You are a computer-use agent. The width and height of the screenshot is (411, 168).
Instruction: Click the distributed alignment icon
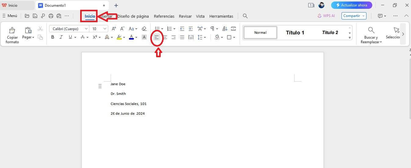click(x=191, y=37)
